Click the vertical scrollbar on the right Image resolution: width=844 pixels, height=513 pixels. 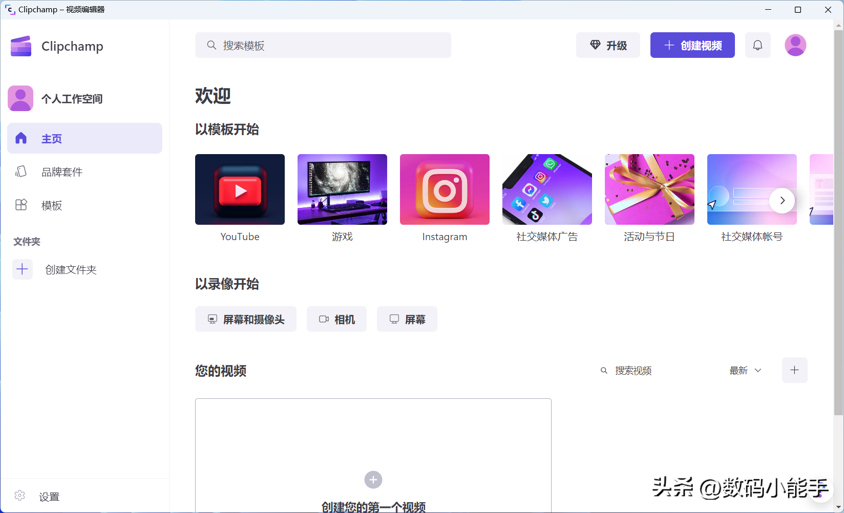[x=838, y=220]
